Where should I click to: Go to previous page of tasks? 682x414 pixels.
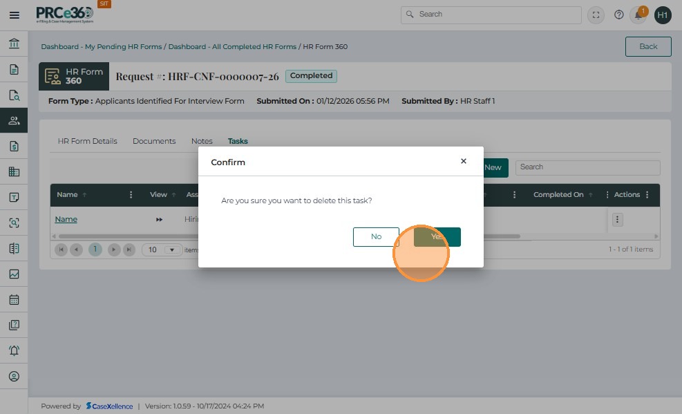[x=76, y=250]
